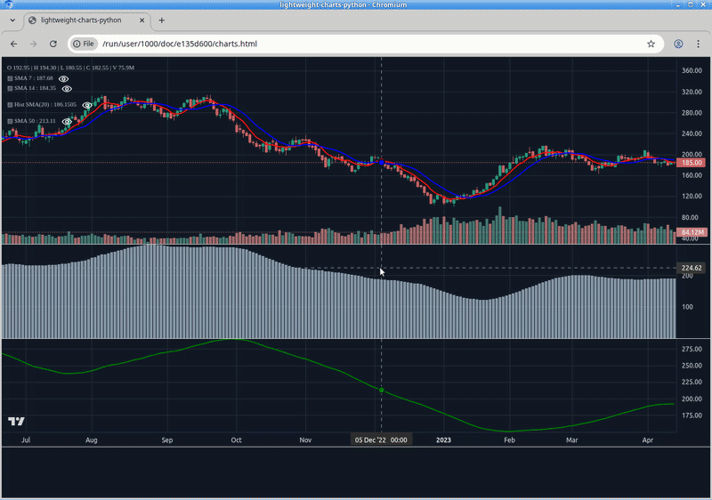Open a new tab with plus button
Viewport: 712px width, 500px height.
click(x=162, y=20)
